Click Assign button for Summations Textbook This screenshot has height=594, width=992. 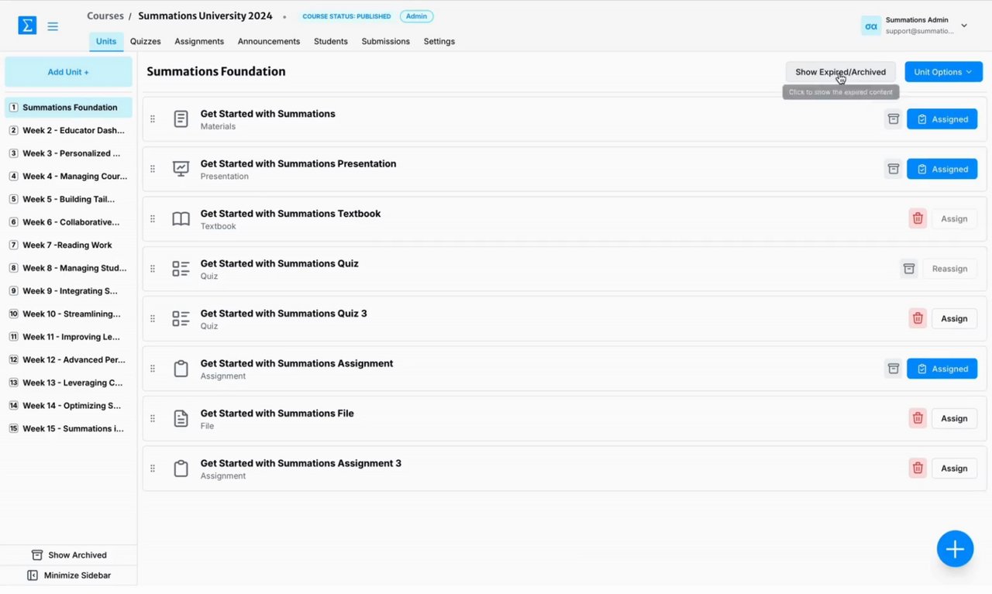(954, 219)
